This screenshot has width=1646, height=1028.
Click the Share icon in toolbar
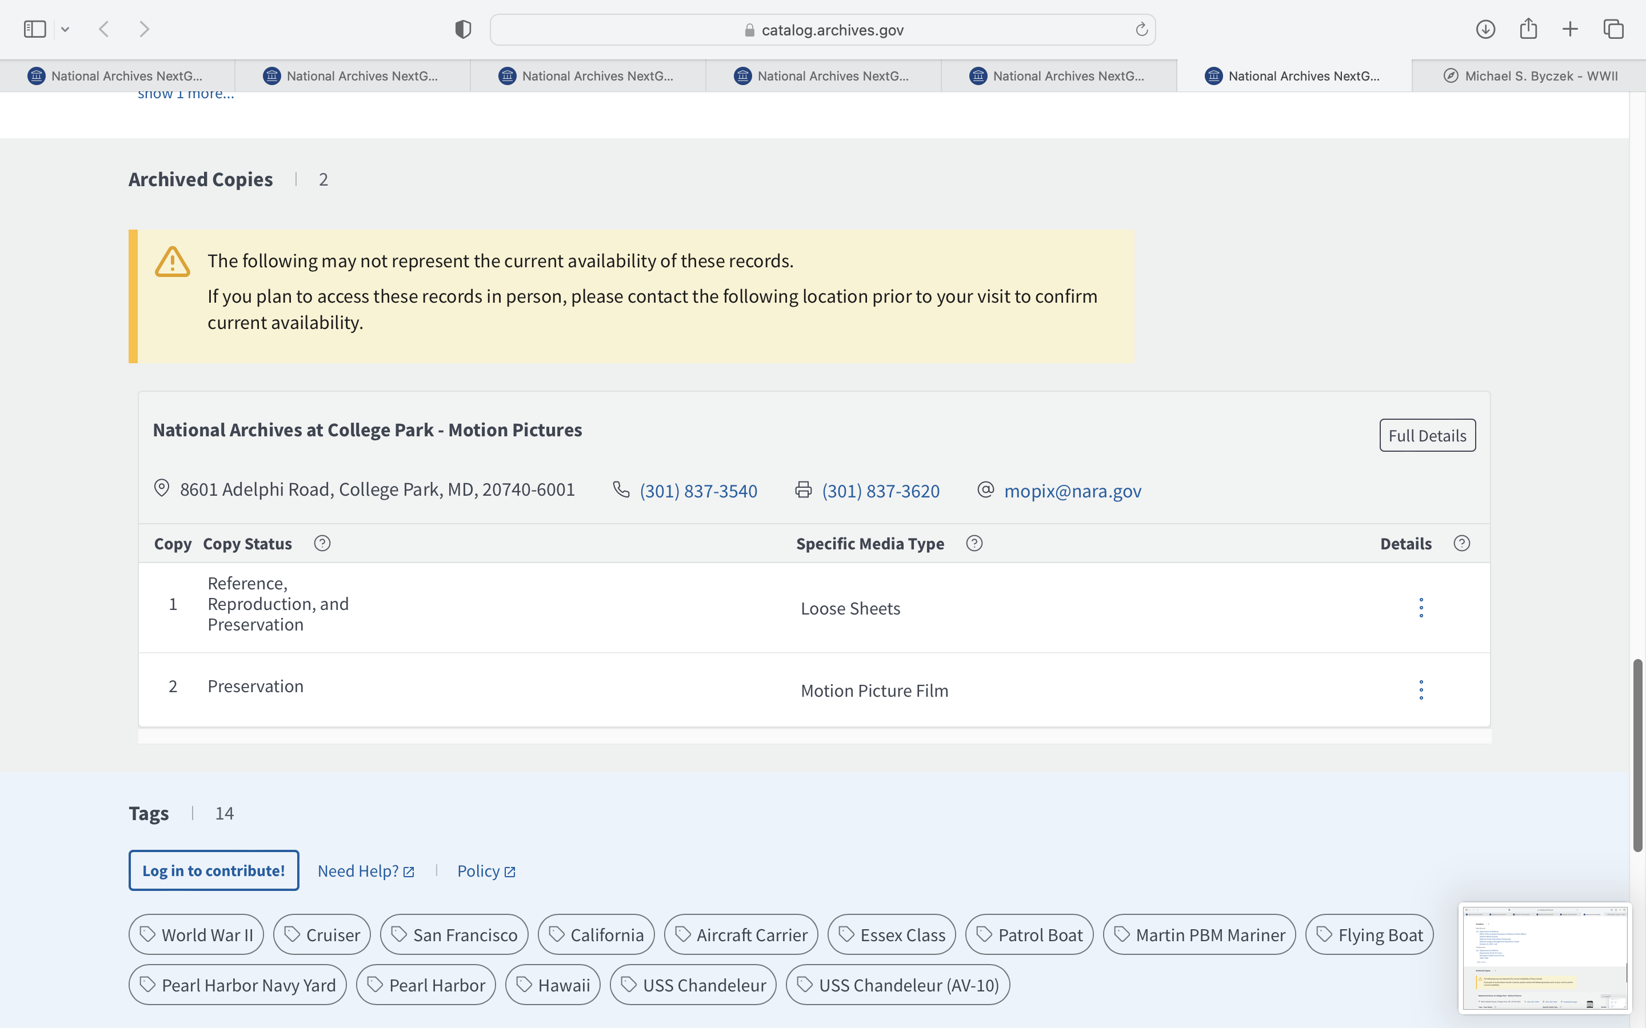(x=1528, y=29)
